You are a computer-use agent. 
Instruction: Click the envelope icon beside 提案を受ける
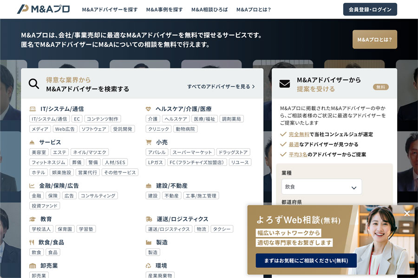click(x=284, y=84)
